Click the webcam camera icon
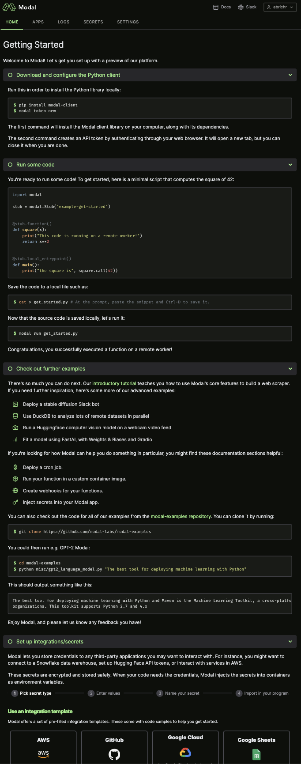Image resolution: width=301 pixels, height=764 pixels. [15, 427]
